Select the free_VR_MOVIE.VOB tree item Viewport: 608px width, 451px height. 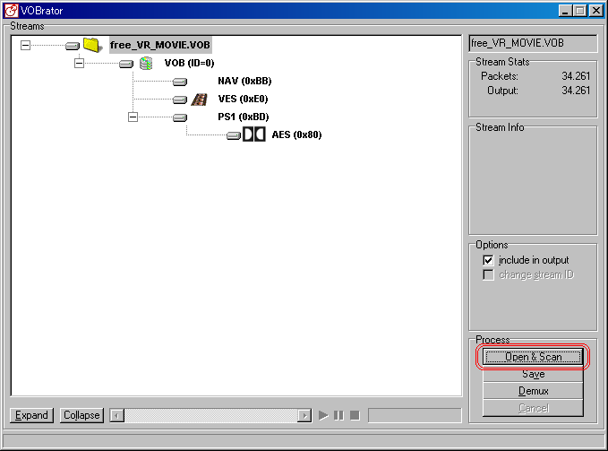coord(160,46)
